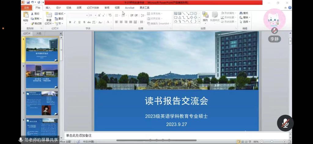Toggle bold text formatting

pos(70,22)
